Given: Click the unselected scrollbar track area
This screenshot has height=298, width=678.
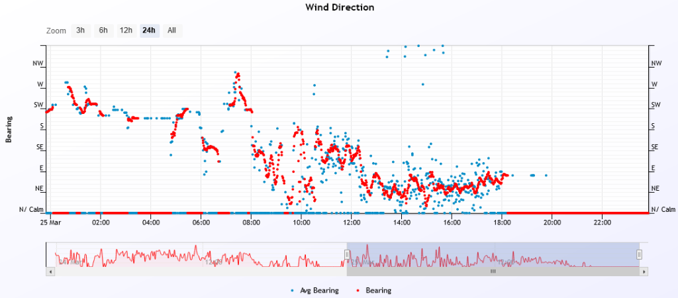Looking at the screenshot, I should (201, 272).
